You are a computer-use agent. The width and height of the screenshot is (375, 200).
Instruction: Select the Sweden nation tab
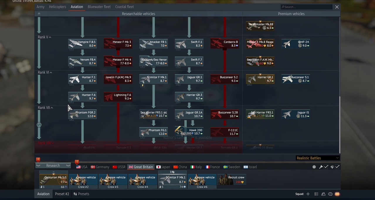tap(232, 167)
